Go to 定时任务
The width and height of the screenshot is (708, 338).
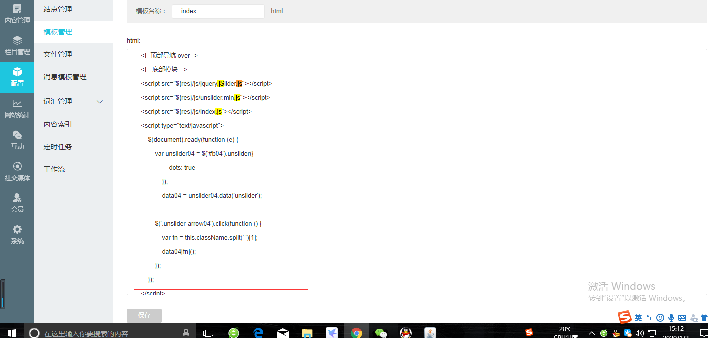tap(58, 147)
